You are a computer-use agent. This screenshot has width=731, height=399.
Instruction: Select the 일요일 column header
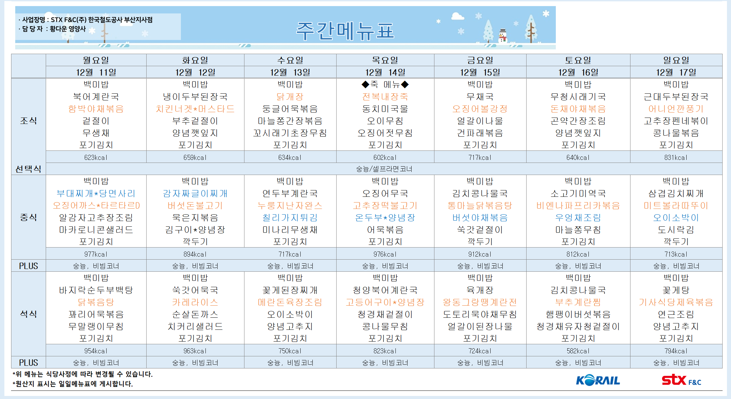click(x=676, y=60)
